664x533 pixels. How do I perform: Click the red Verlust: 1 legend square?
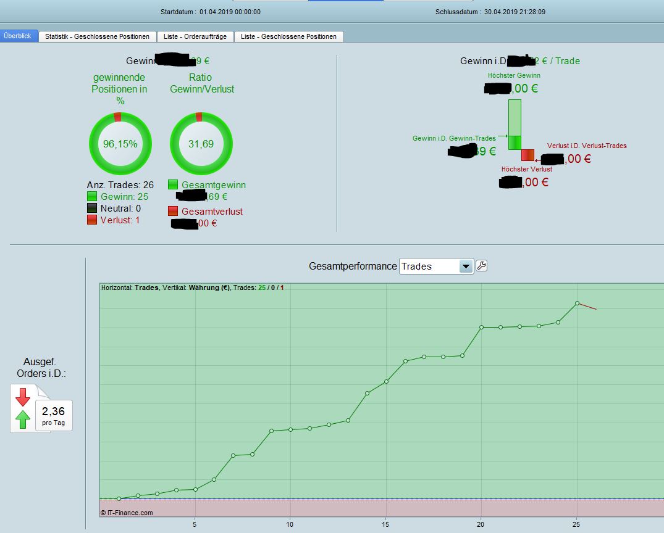(92, 220)
